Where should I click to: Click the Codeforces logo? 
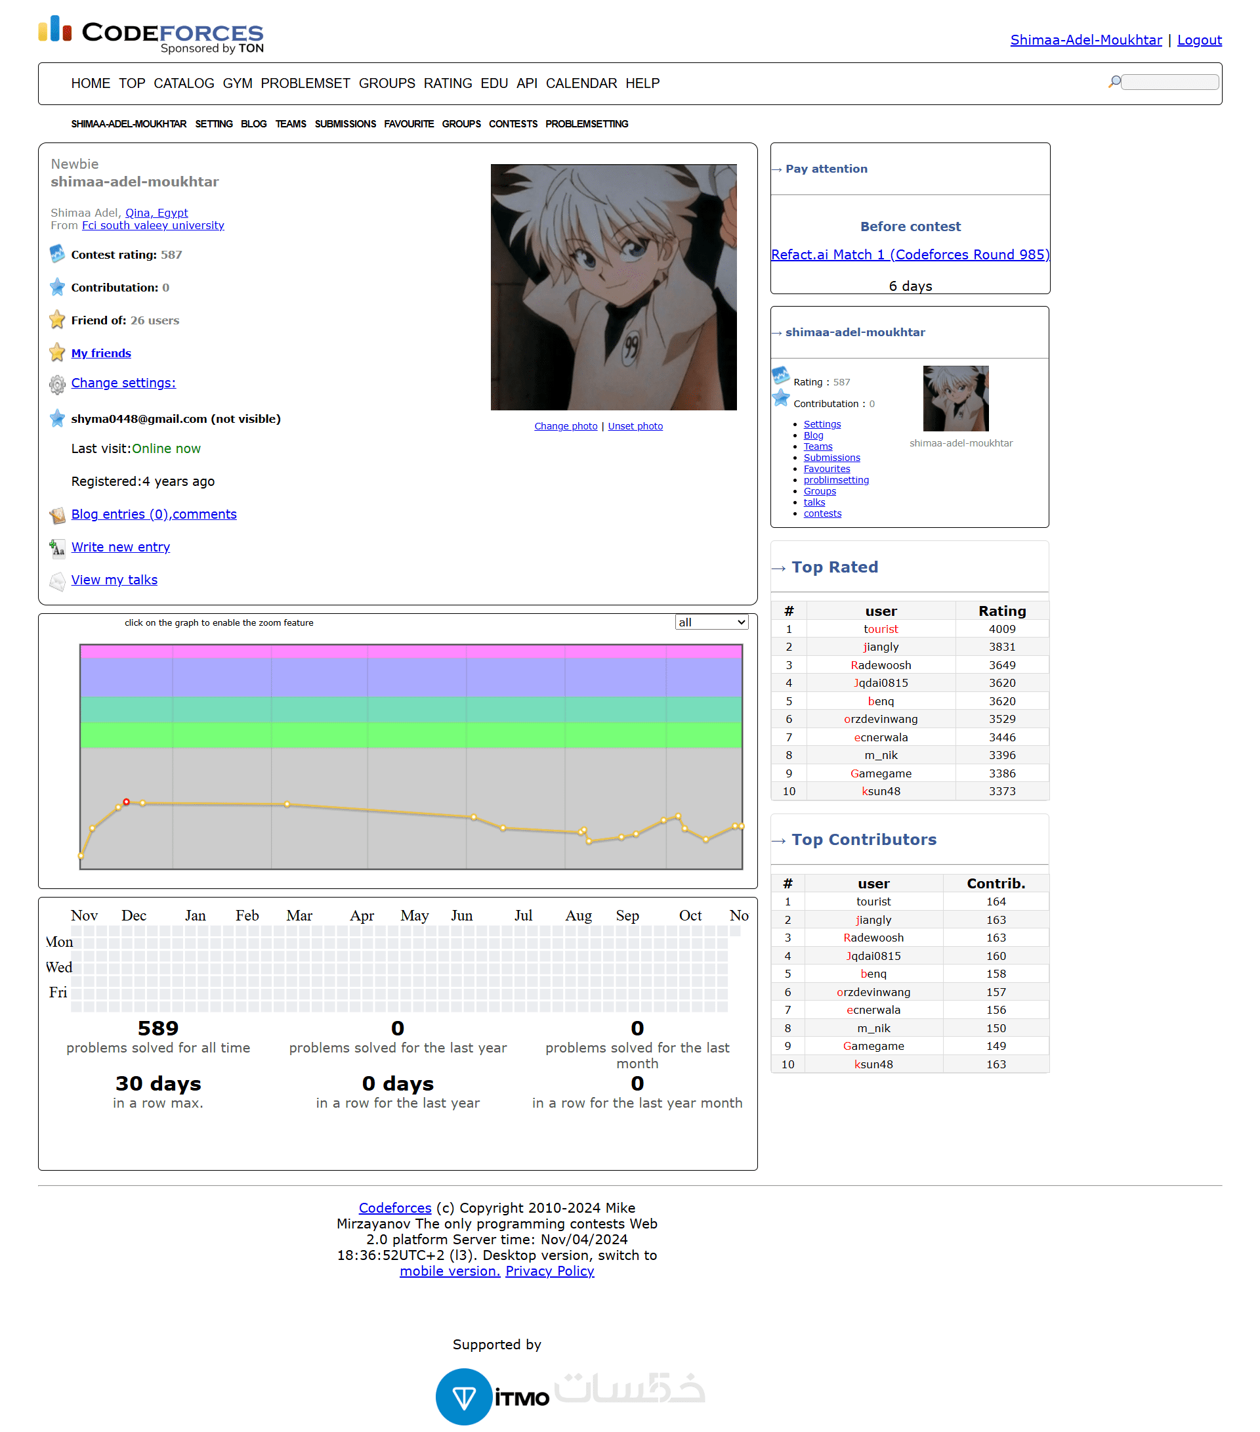[x=150, y=33]
